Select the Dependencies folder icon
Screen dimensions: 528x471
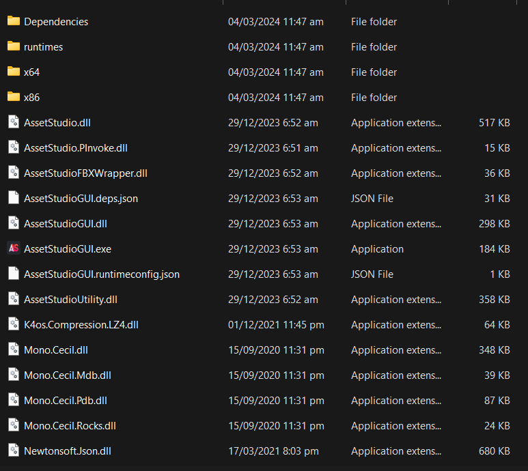coord(14,21)
